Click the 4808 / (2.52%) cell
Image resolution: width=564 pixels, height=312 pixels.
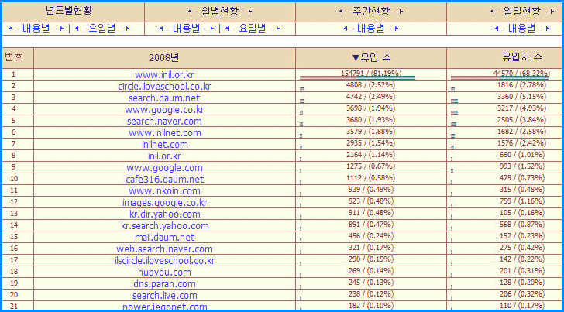point(371,85)
